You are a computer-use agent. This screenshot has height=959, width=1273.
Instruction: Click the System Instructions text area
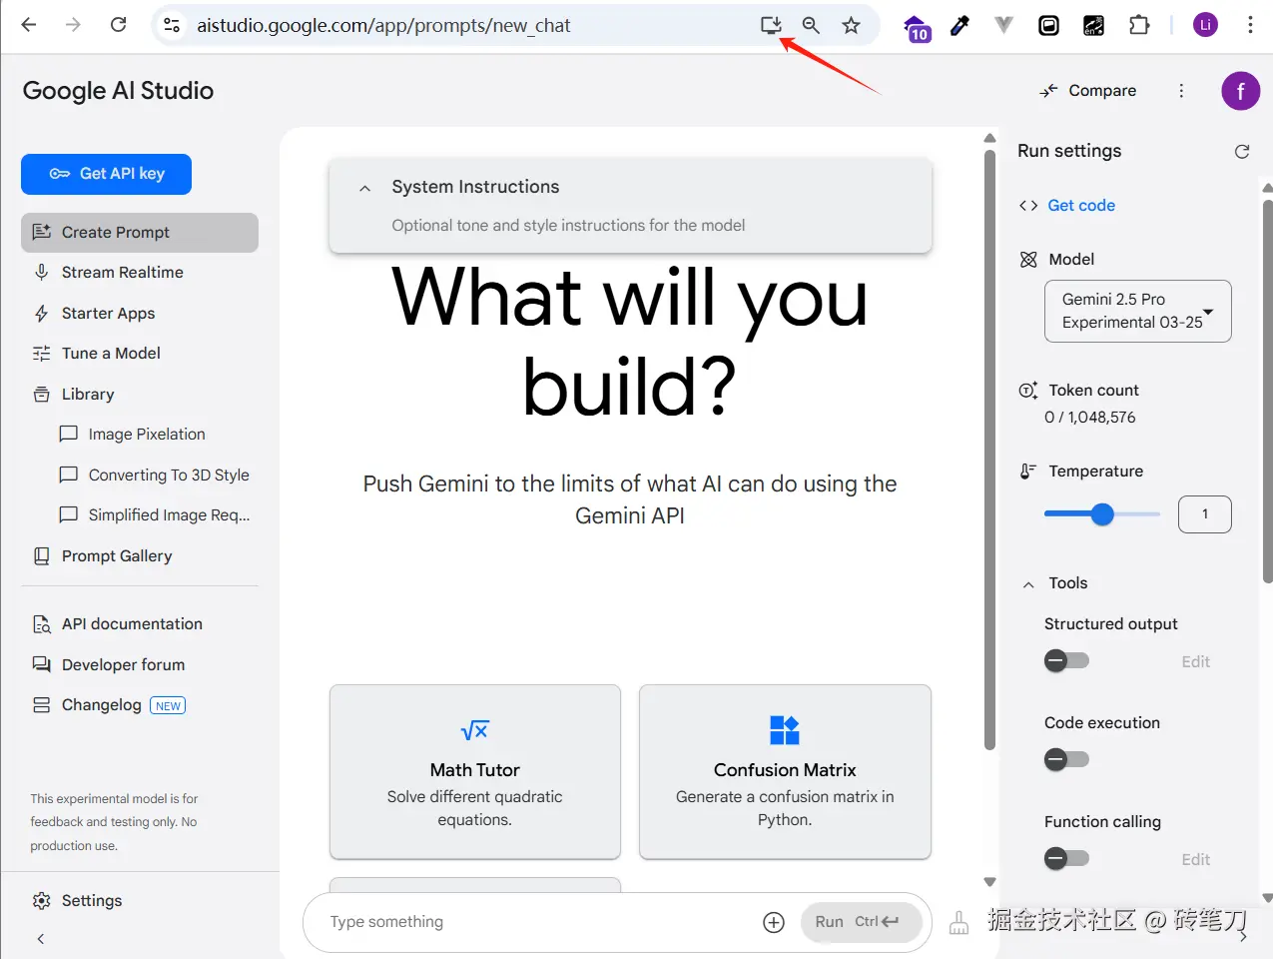568,226
